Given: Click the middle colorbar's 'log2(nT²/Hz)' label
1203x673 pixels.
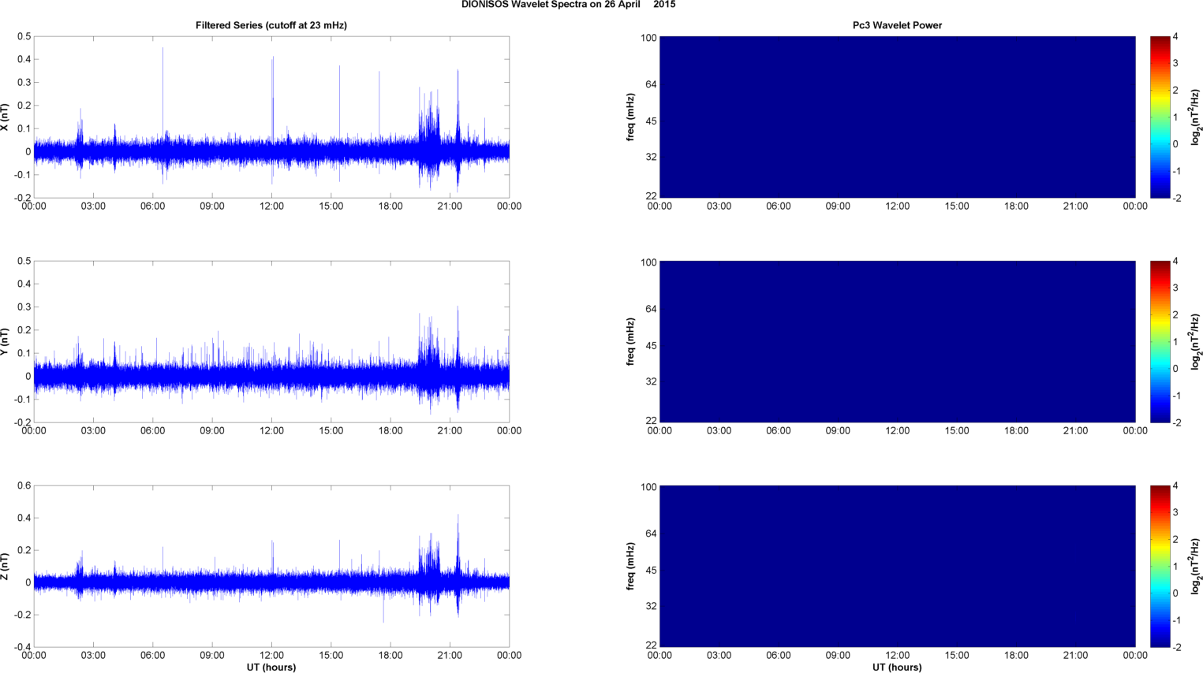Looking at the screenshot, I should 1196,342.
